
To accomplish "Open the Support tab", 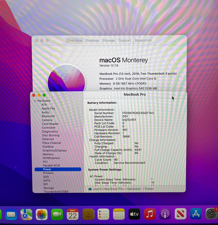I will point(125,40).
